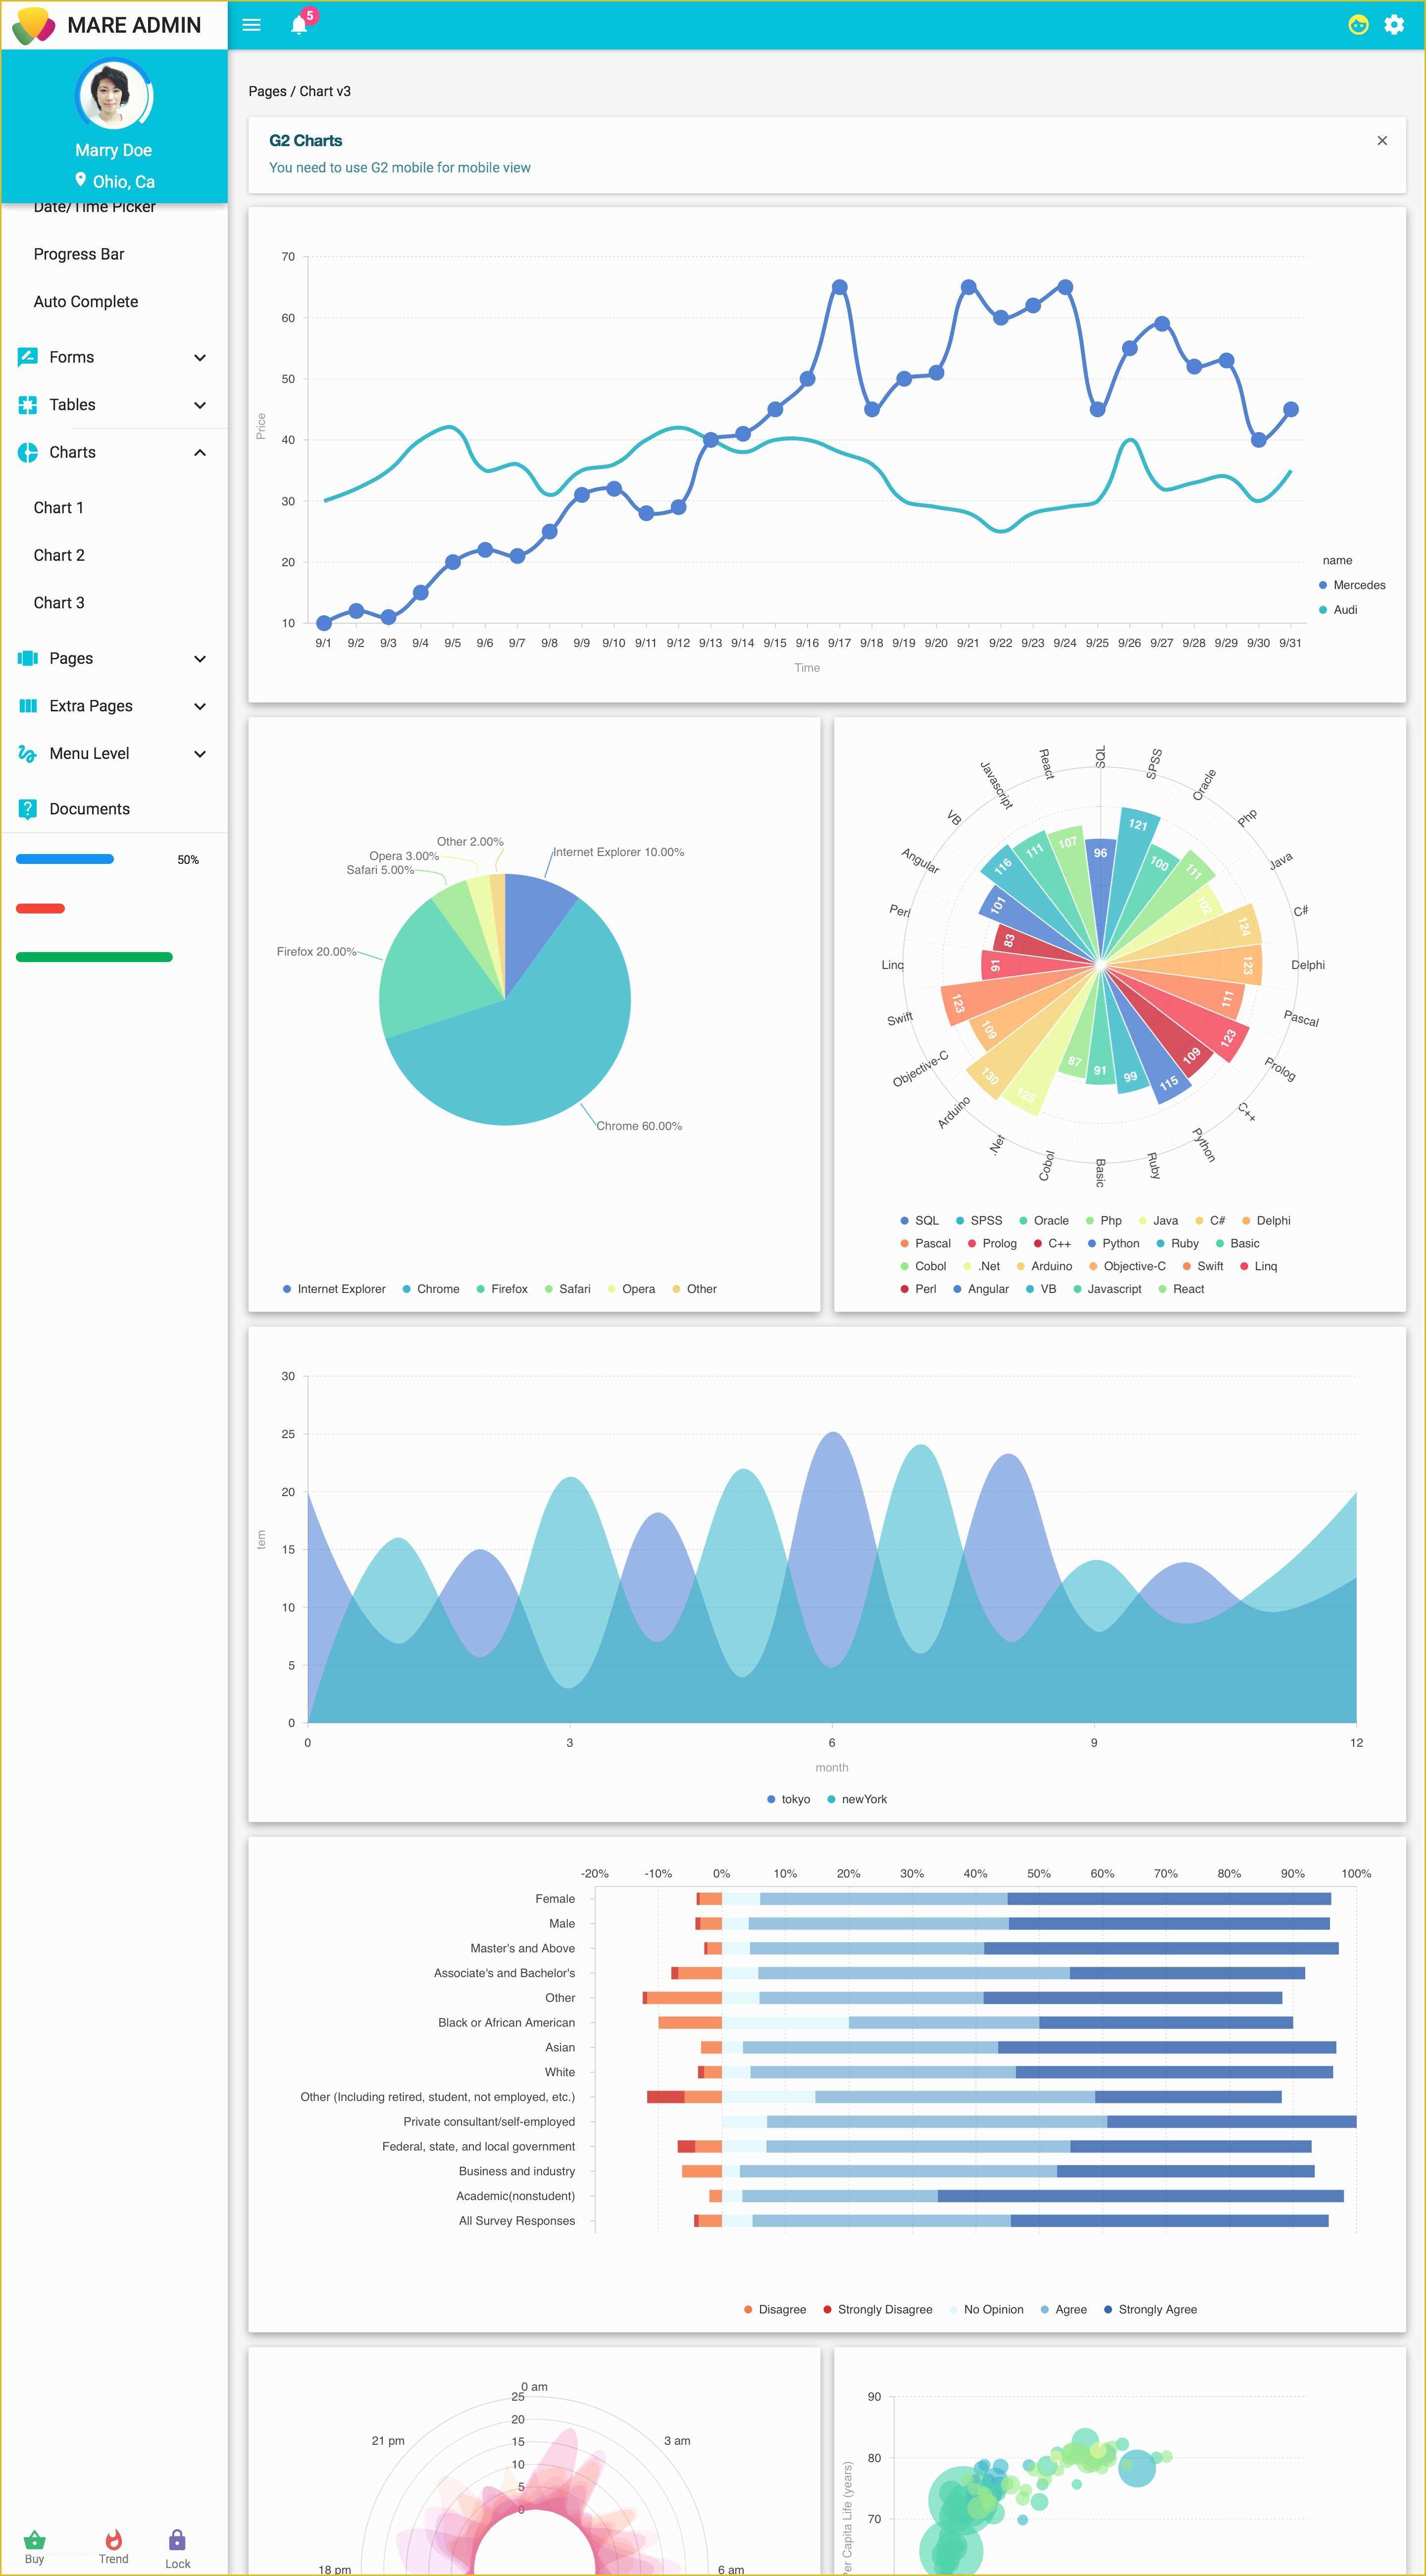Select Progress Bar menu item
The image size is (1426, 2576).
(x=79, y=254)
